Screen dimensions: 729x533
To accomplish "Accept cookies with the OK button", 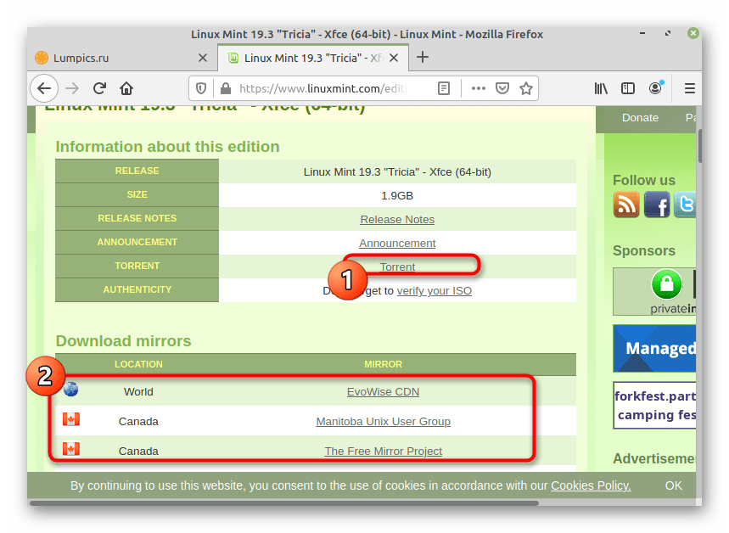I will 673,485.
